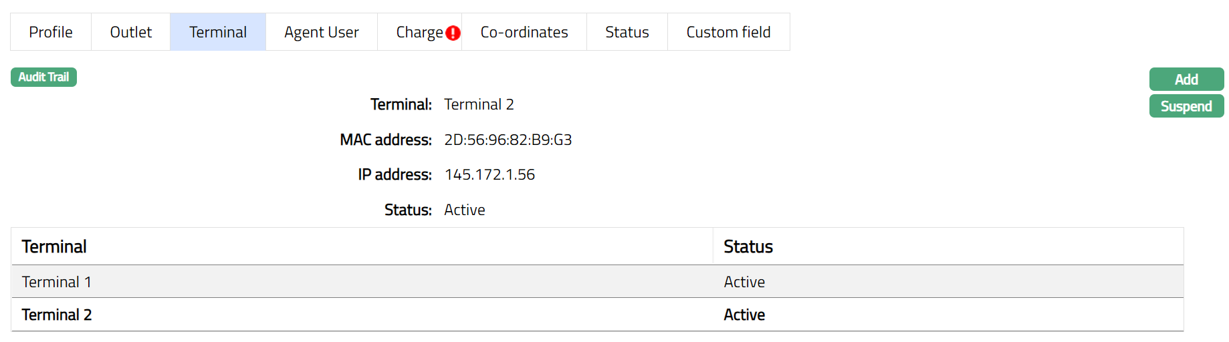Click the Status column header
Viewport: 1229px width, 342px height.
click(748, 246)
